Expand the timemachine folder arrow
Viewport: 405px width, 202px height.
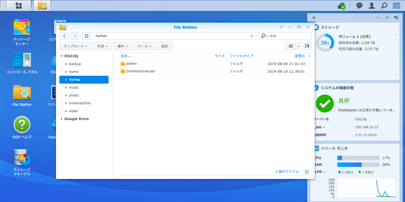(66, 103)
